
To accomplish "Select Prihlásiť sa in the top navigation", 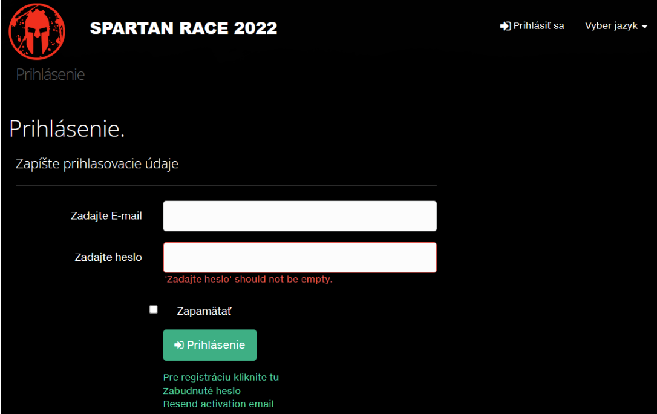I will pyautogui.click(x=538, y=26).
